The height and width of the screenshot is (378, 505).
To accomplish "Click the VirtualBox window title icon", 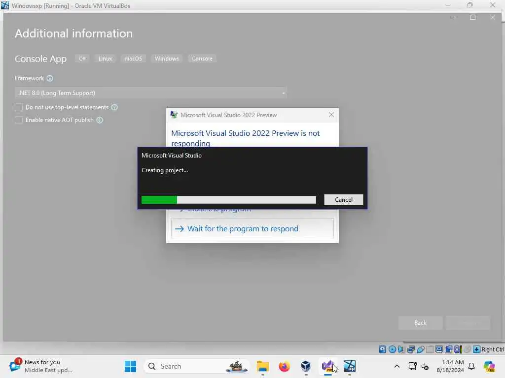I will (5, 5).
